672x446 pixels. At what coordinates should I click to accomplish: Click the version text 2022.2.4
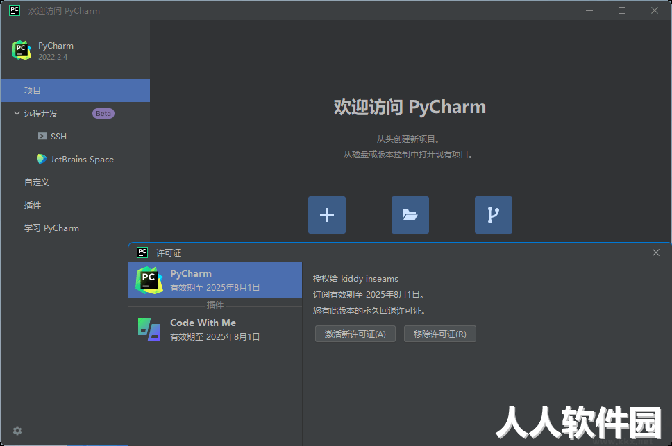pos(53,57)
